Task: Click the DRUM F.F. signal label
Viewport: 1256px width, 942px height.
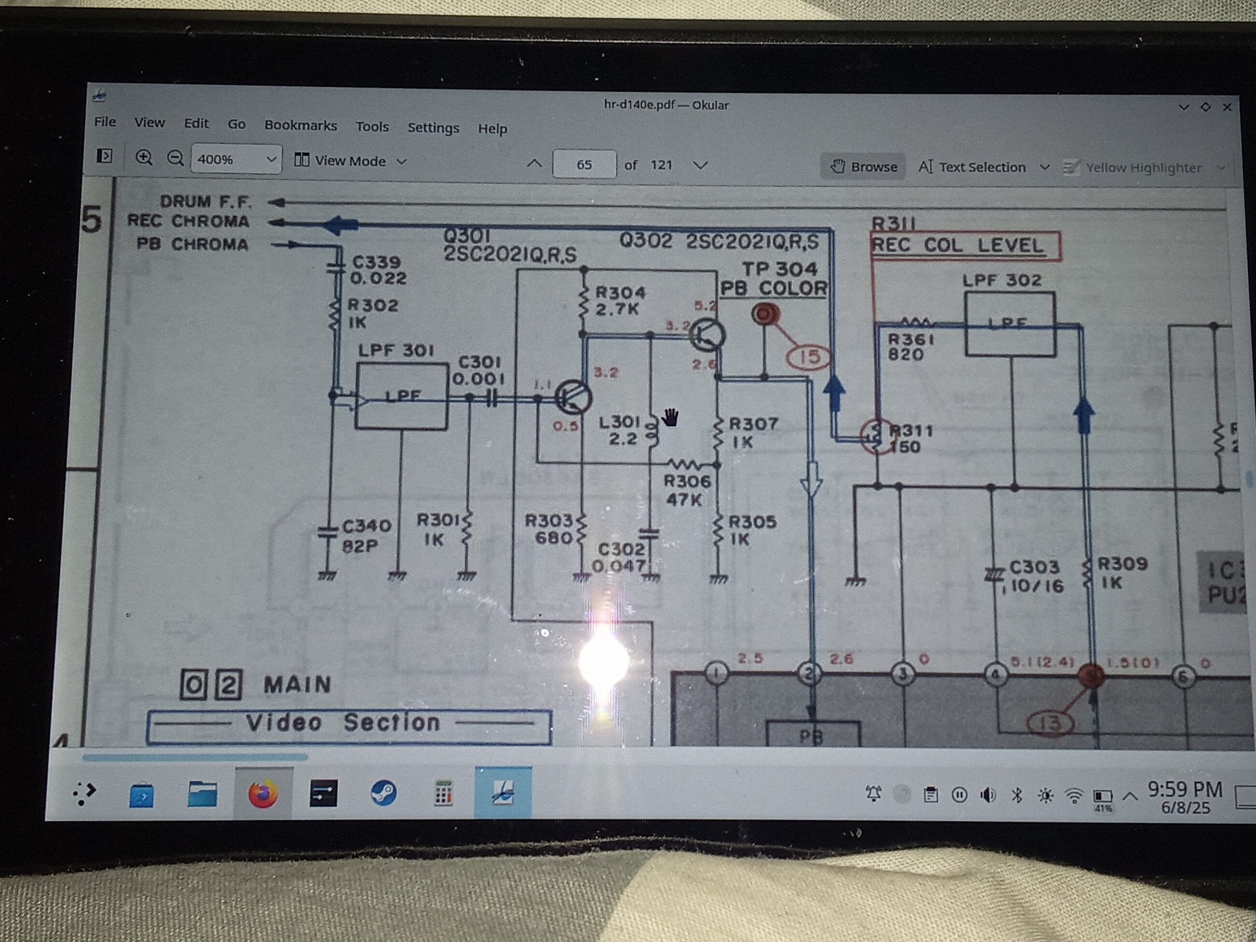Action: 205,201
